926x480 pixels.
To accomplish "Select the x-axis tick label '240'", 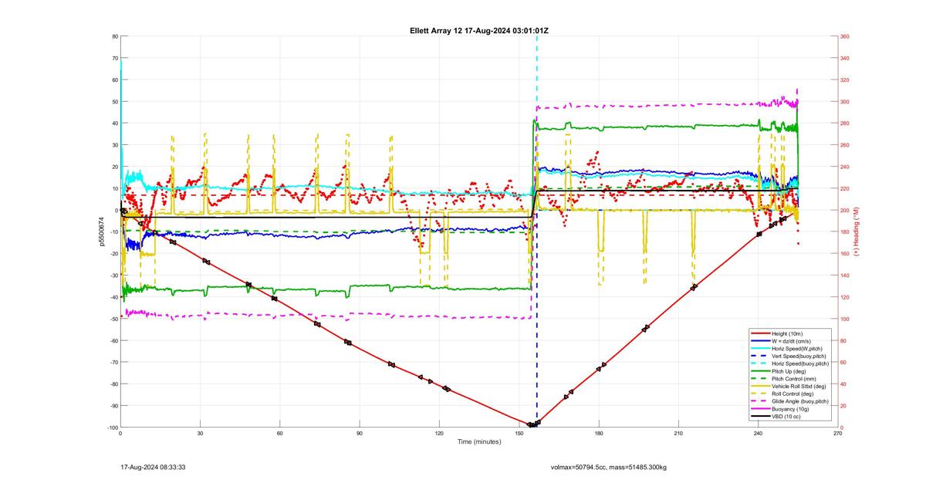I will pos(758,434).
